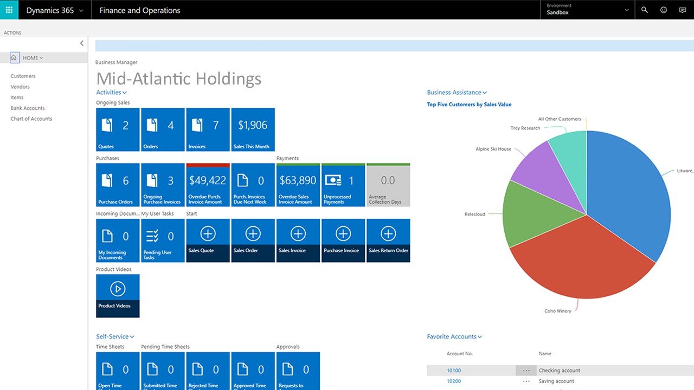This screenshot has width=694, height=390.
Task: Go to Vendors in navigation
Action: [x=20, y=87]
